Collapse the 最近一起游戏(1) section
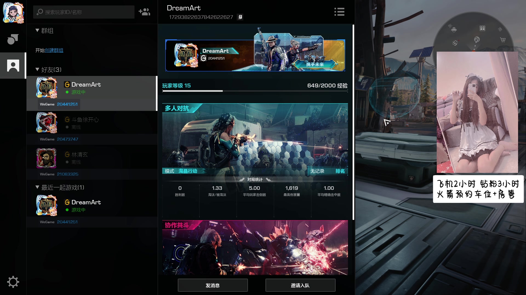Image resolution: width=526 pixels, height=295 pixels. [37, 187]
